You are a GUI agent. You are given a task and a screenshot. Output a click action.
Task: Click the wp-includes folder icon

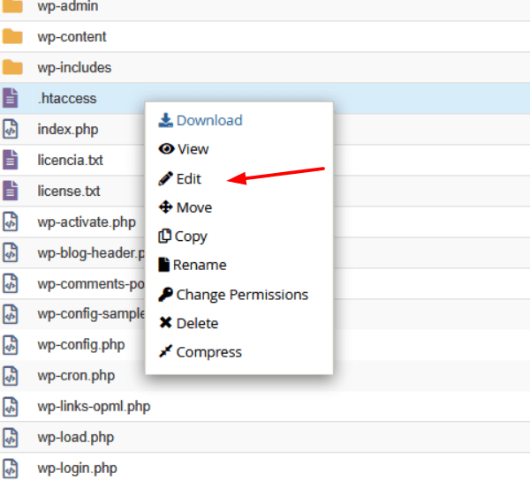12,67
